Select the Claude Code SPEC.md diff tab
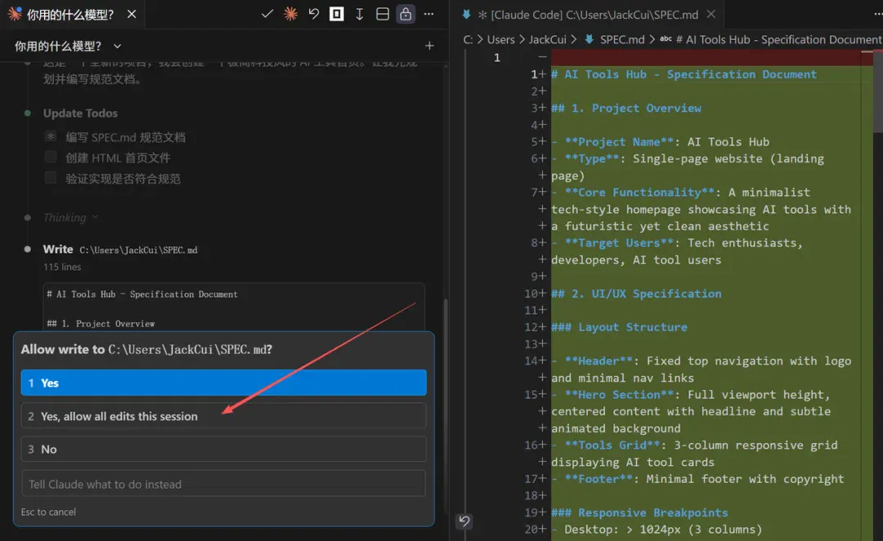 (x=587, y=15)
